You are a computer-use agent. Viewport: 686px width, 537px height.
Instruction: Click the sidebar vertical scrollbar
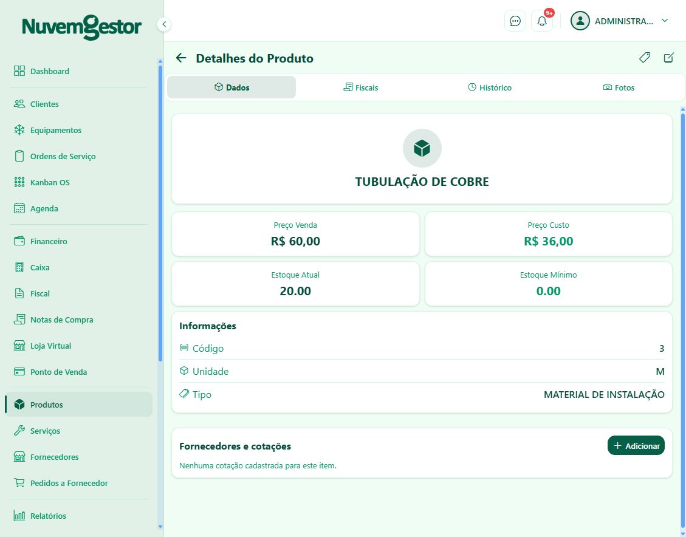click(x=160, y=213)
